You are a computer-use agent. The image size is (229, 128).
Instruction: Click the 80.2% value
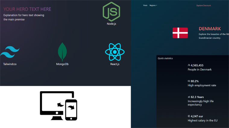coord(195,81)
